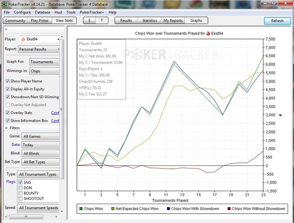Switch to the Play Poker tab

39,21
